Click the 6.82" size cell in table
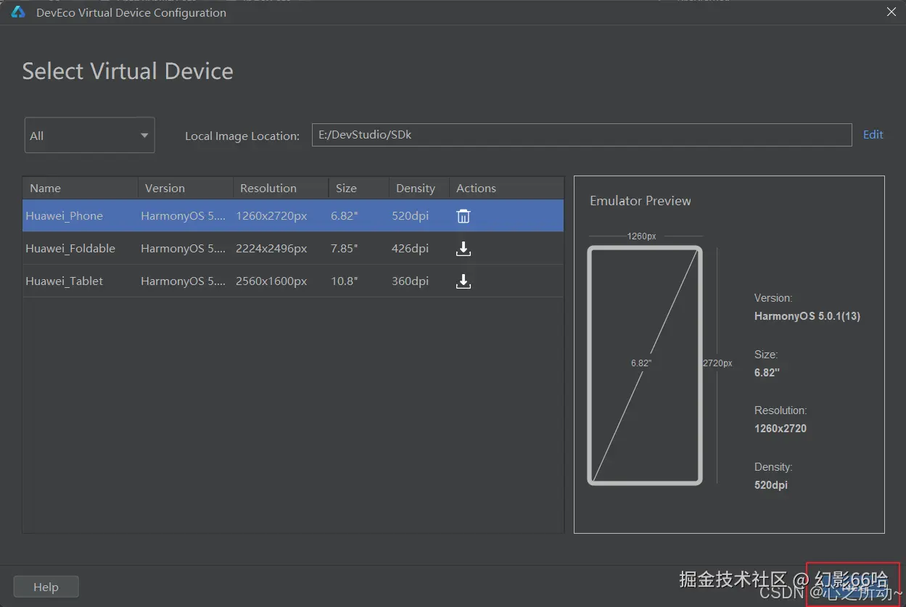Image resolution: width=906 pixels, height=607 pixels. tap(345, 216)
